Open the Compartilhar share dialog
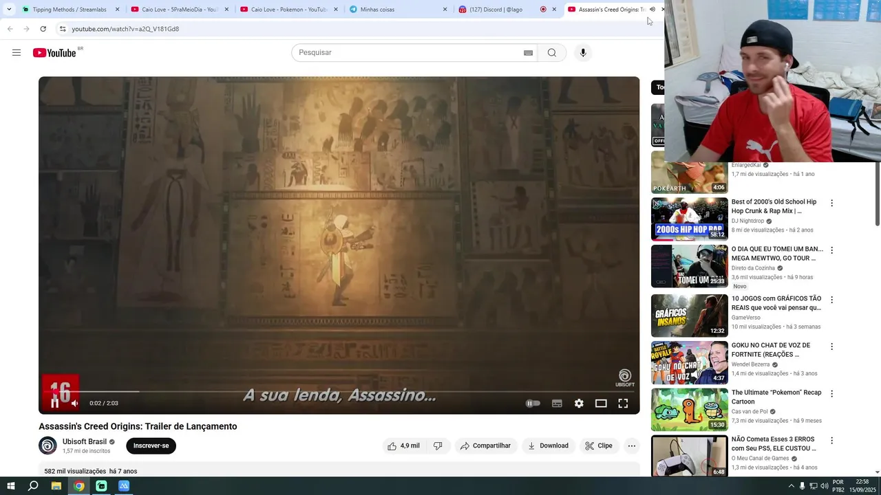This screenshot has height=495, width=881. coord(485,445)
